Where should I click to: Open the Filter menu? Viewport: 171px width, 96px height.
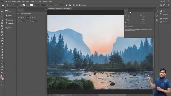tap(32, 2)
